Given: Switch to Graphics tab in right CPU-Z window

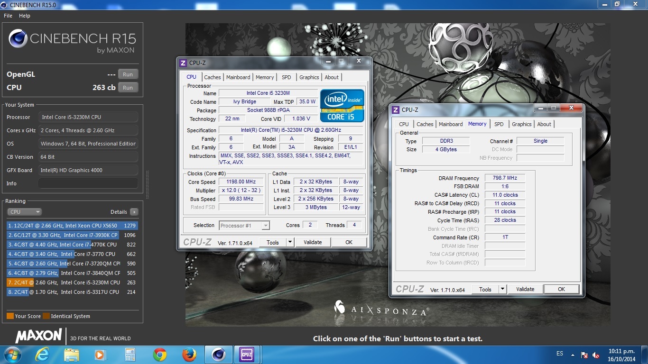Looking at the screenshot, I should click(x=522, y=124).
